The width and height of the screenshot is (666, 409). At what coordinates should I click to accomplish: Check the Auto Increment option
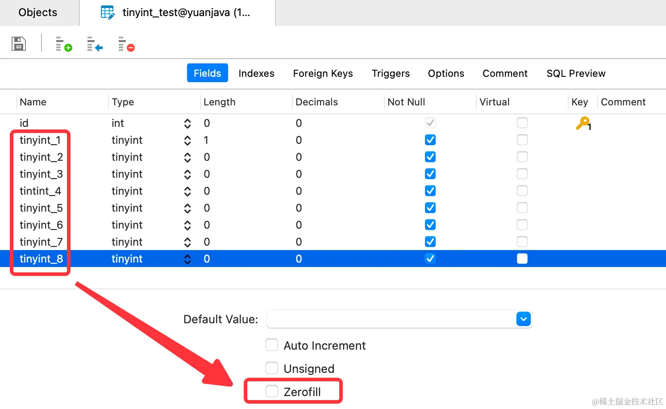point(272,345)
